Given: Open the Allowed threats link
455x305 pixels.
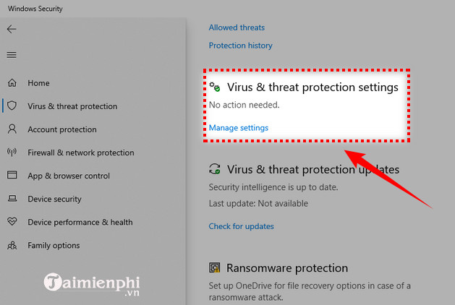Looking at the screenshot, I should coord(237,27).
